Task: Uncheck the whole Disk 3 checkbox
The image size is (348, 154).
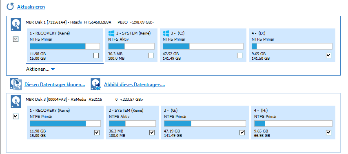Action: tap(16, 116)
